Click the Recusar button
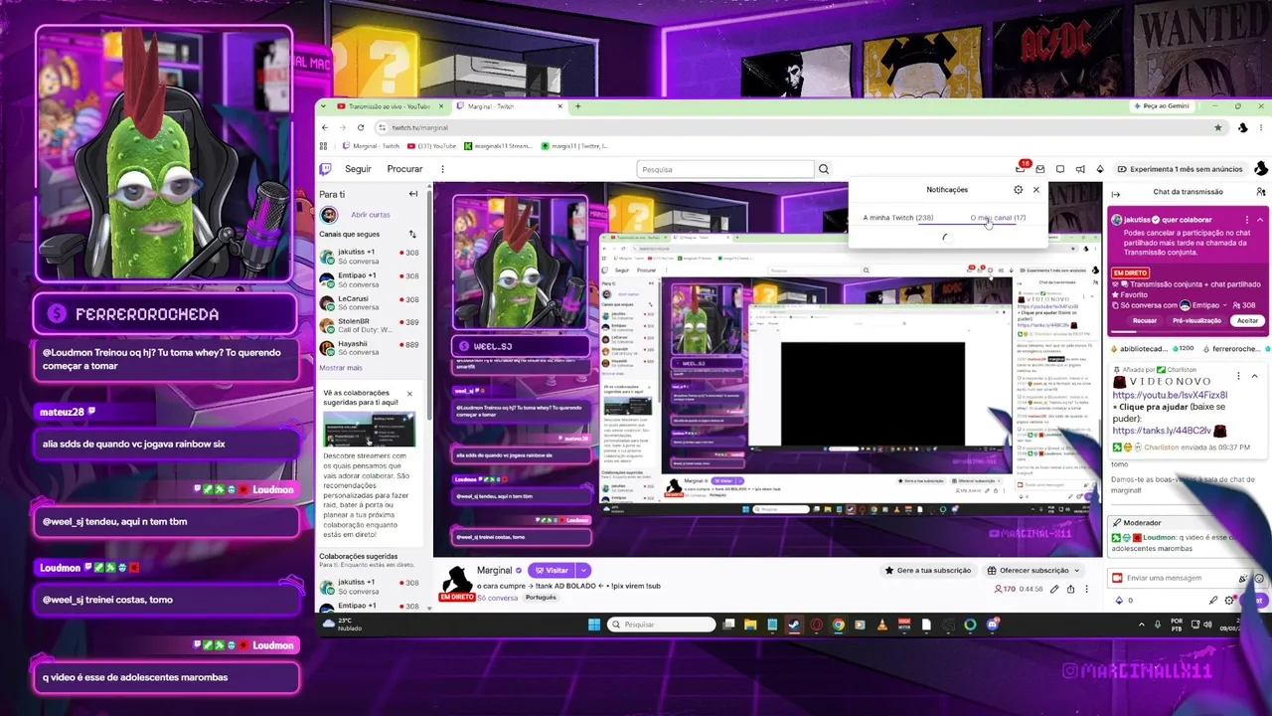The height and width of the screenshot is (716, 1272). (x=1145, y=321)
